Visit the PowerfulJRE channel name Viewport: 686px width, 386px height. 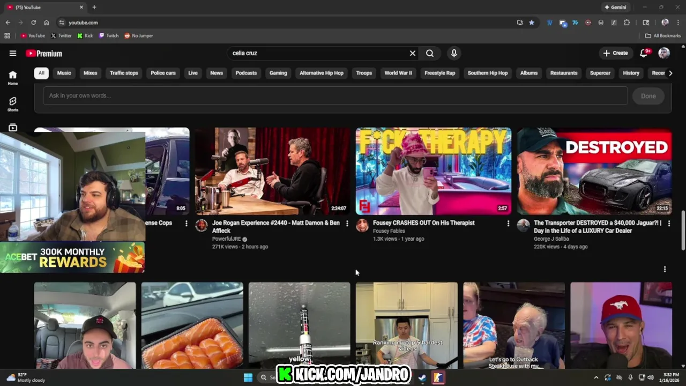[x=226, y=239]
